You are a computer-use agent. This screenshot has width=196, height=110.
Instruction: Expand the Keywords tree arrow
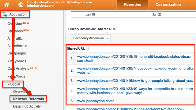8,61
